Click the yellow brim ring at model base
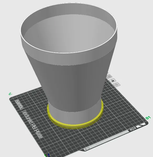Image resolution: width=153 pixels, height=157 pixels. pos(75,126)
